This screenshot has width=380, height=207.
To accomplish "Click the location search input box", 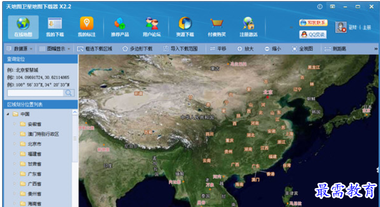I will [35, 93].
